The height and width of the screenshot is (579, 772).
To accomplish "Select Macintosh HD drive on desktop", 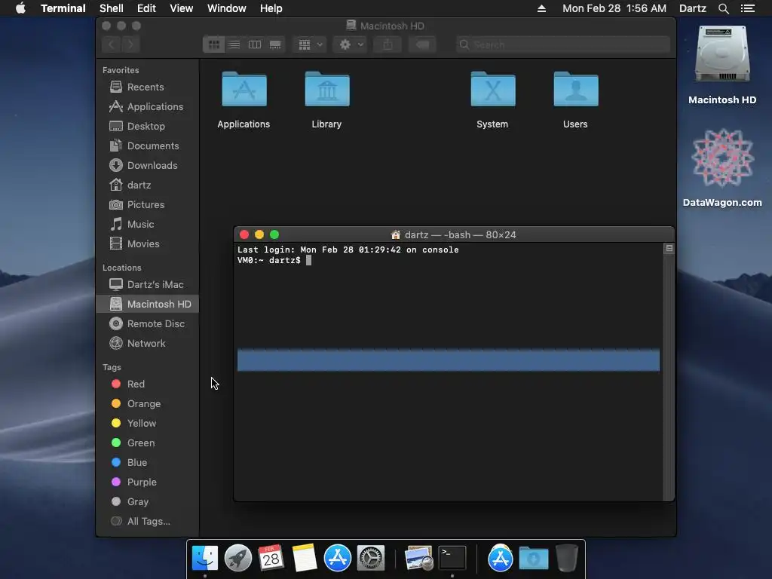I will (722, 55).
